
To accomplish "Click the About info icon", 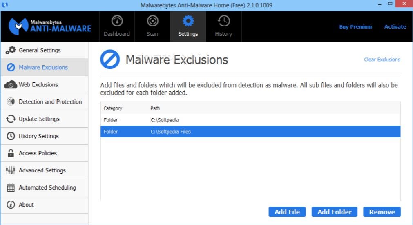I will click(x=11, y=205).
